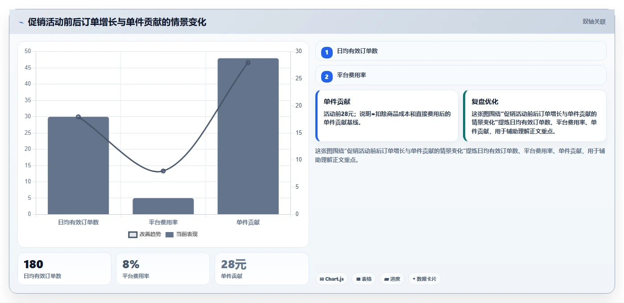This screenshot has width=624, height=303.
Task: Open the 单件贡献 info card
Action: pyautogui.click(x=387, y=116)
